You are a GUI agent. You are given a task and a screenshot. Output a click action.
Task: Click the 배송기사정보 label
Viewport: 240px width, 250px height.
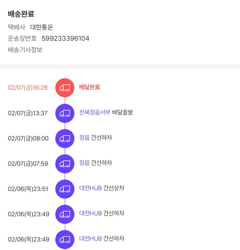click(25, 50)
